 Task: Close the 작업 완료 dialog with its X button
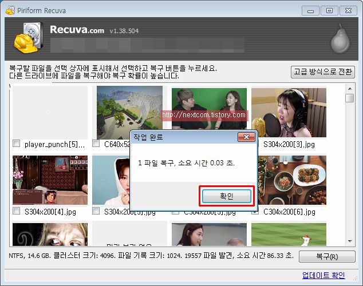click(246, 137)
